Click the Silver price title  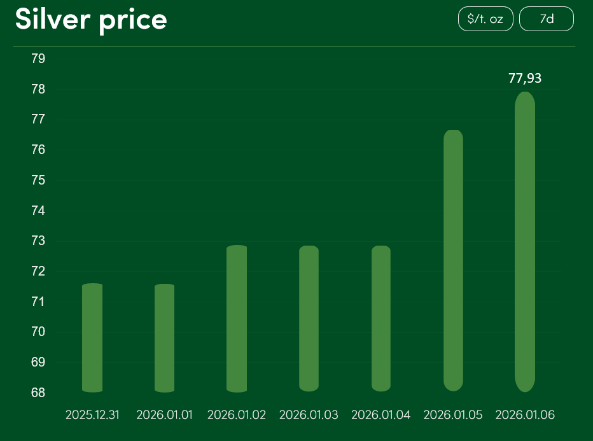tap(91, 20)
